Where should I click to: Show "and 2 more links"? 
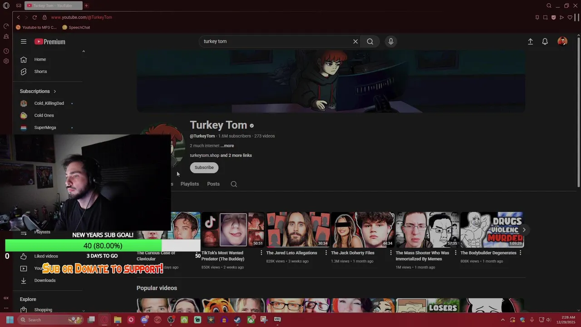coord(236,155)
